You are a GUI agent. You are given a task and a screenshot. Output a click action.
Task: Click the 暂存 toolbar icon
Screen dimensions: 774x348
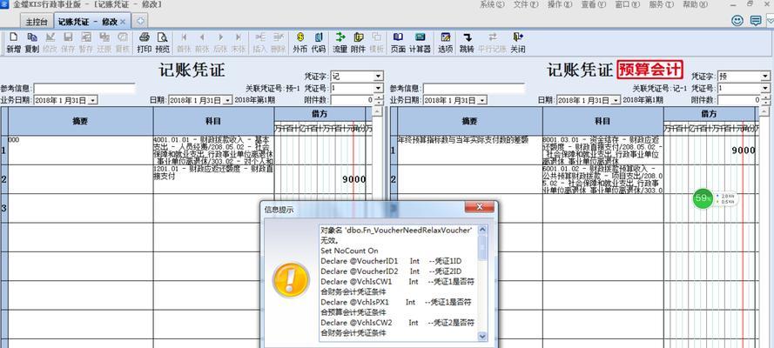[x=86, y=43]
